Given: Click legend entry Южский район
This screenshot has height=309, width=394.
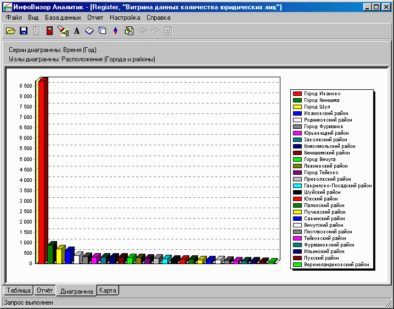Looking at the screenshot, I should [x=321, y=199].
